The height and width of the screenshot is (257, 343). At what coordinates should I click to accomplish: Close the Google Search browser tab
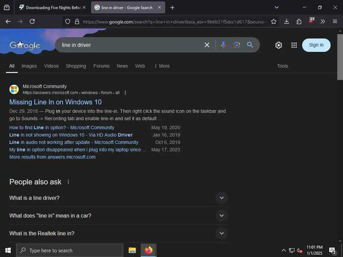pyautogui.click(x=159, y=7)
